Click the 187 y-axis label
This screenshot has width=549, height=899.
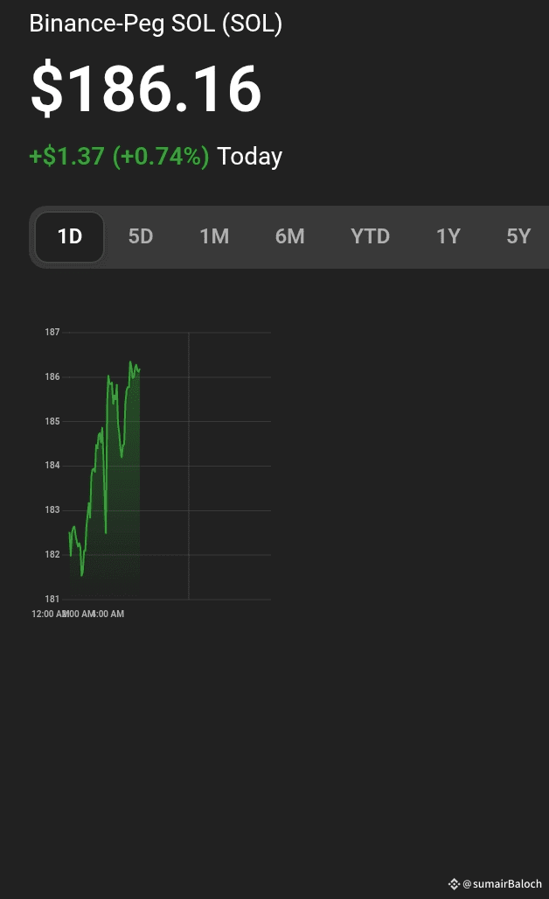(52, 333)
